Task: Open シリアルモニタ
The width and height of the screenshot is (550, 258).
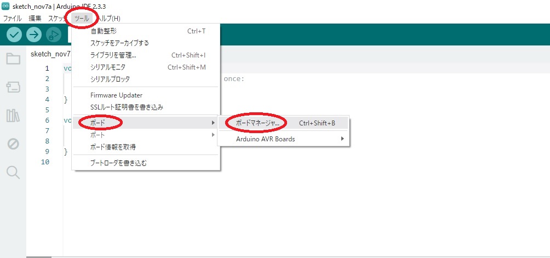Action: 146,67
